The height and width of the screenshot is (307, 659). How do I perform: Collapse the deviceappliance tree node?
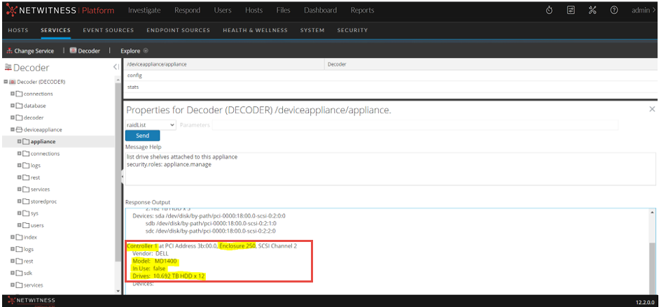pos(13,129)
